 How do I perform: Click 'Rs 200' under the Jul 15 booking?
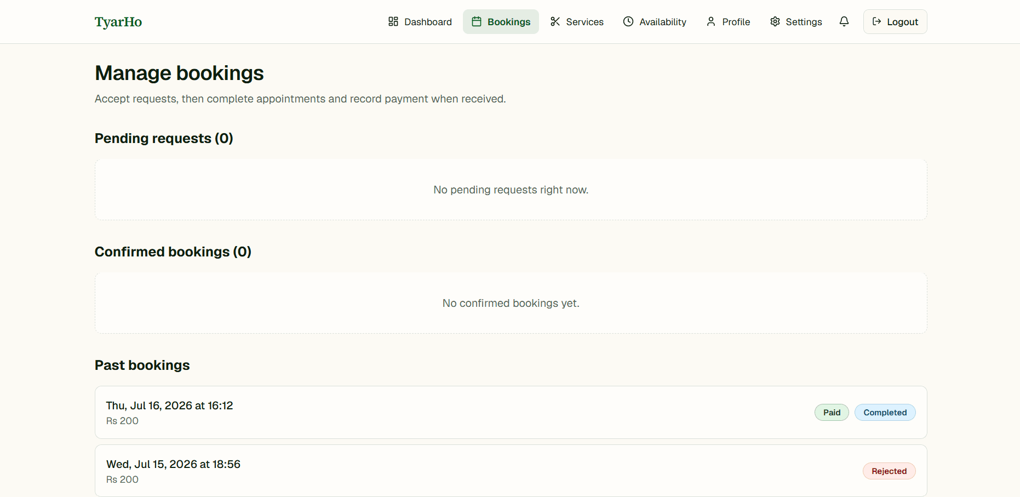(x=122, y=479)
